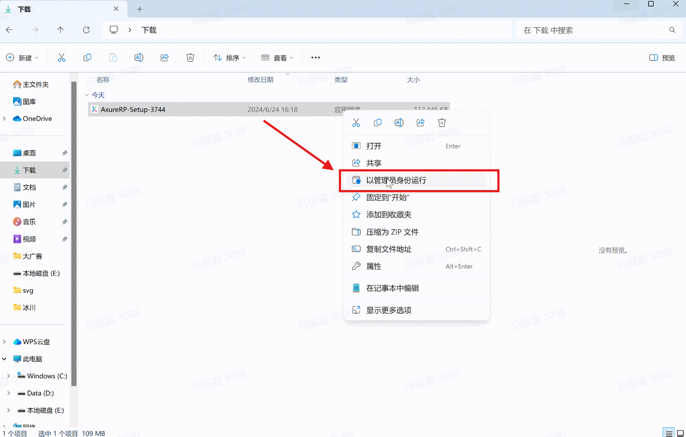Open the three-dot more options menu
Screen dimensions: 686x437
[315, 58]
